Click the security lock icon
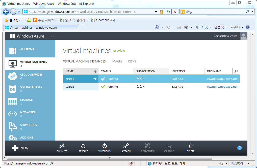This screenshot has height=168, width=257. pyautogui.click(x=161, y=12)
